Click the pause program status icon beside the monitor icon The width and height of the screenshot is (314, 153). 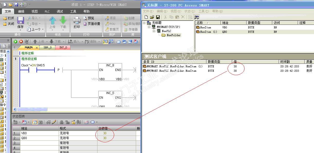tap(111, 42)
